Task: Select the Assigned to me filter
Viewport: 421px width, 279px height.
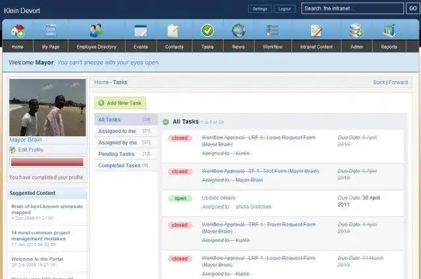Action: 126,131
